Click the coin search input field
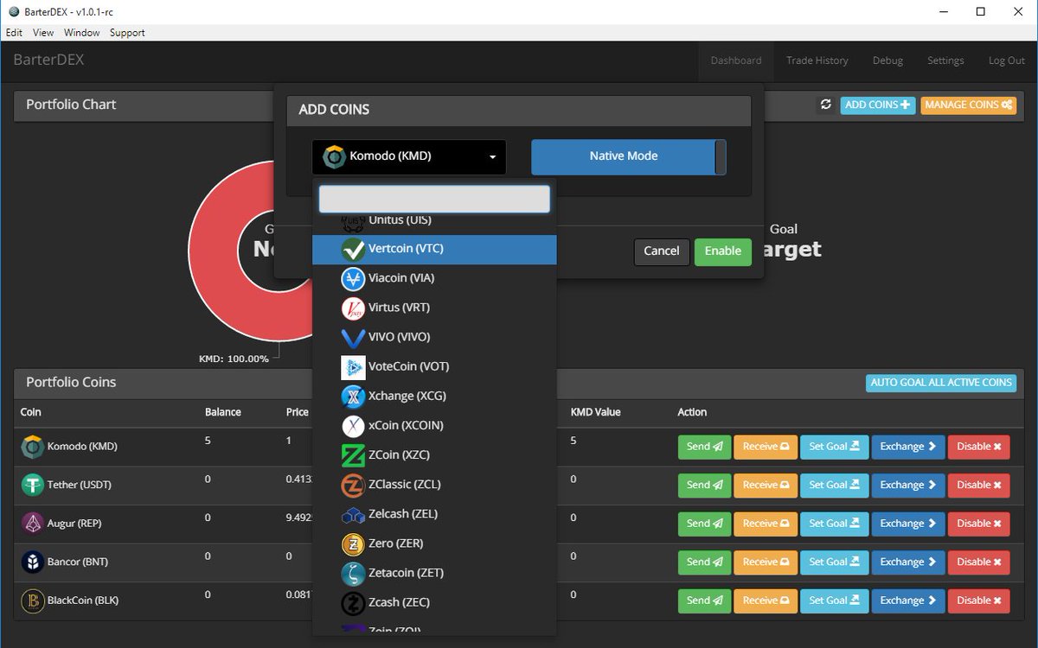Viewport: 1038px width, 648px height. tap(434, 199)
